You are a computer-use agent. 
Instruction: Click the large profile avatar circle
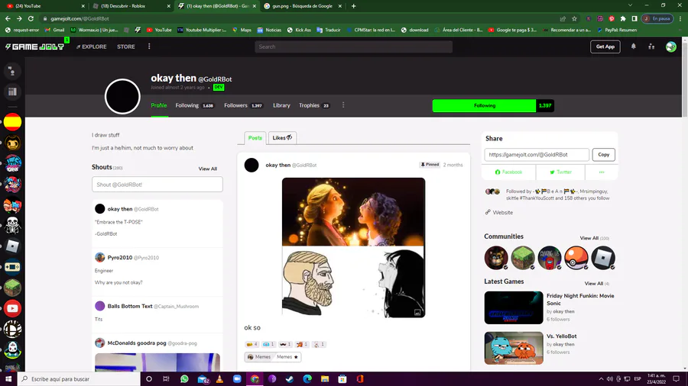[x=122, y=96]
